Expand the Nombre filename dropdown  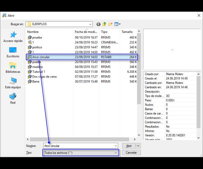coord(116,146)
